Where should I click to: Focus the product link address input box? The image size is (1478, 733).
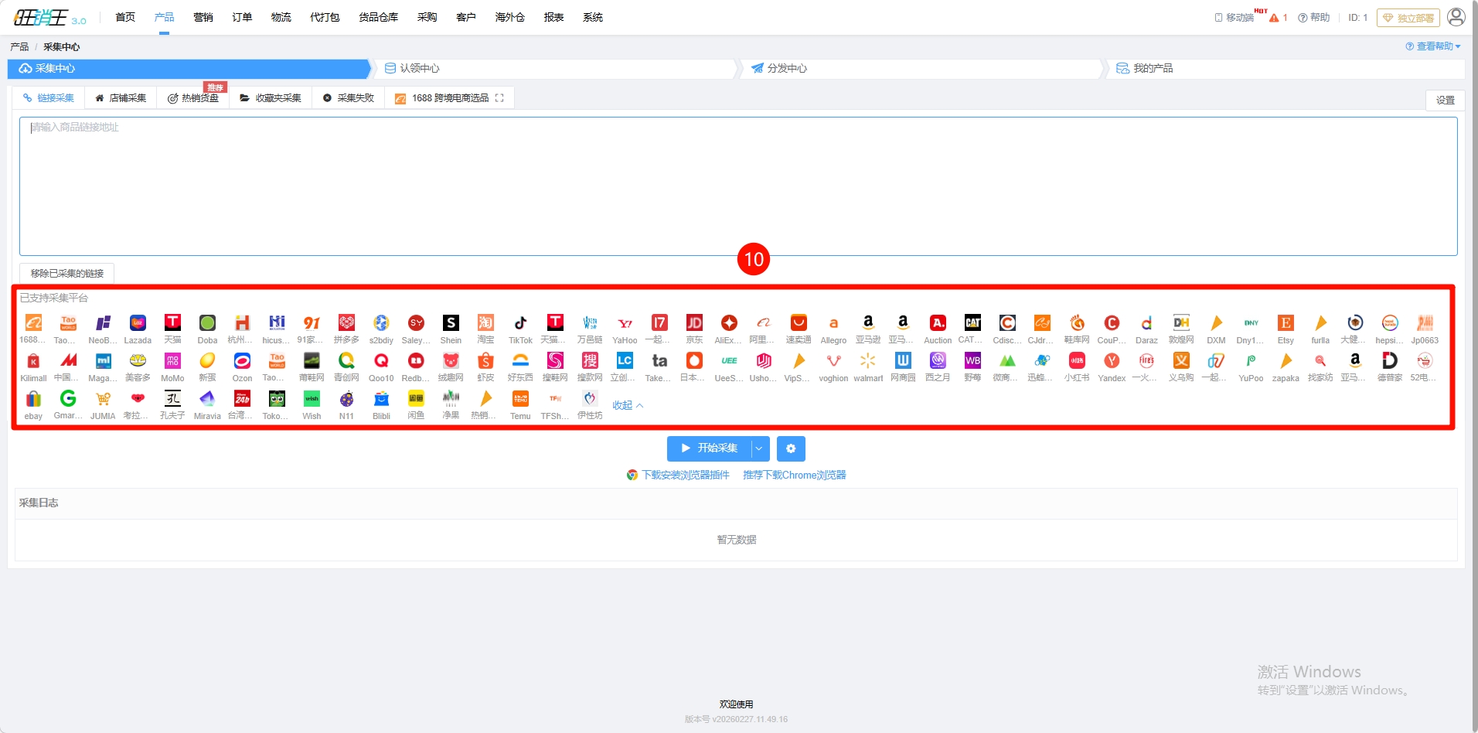click(x=737, y=186)
